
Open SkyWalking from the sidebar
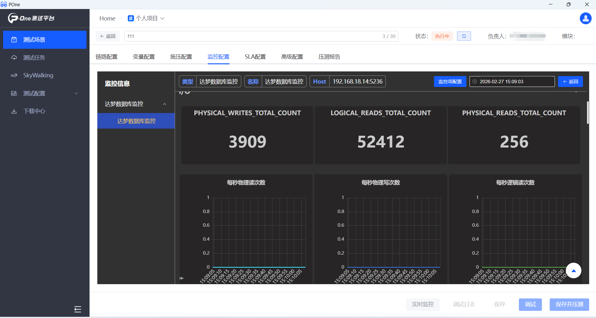click(x=38, y=75)
